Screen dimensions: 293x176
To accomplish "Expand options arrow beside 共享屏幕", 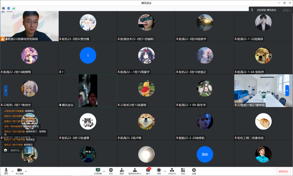I will click(x=104, y=171).
